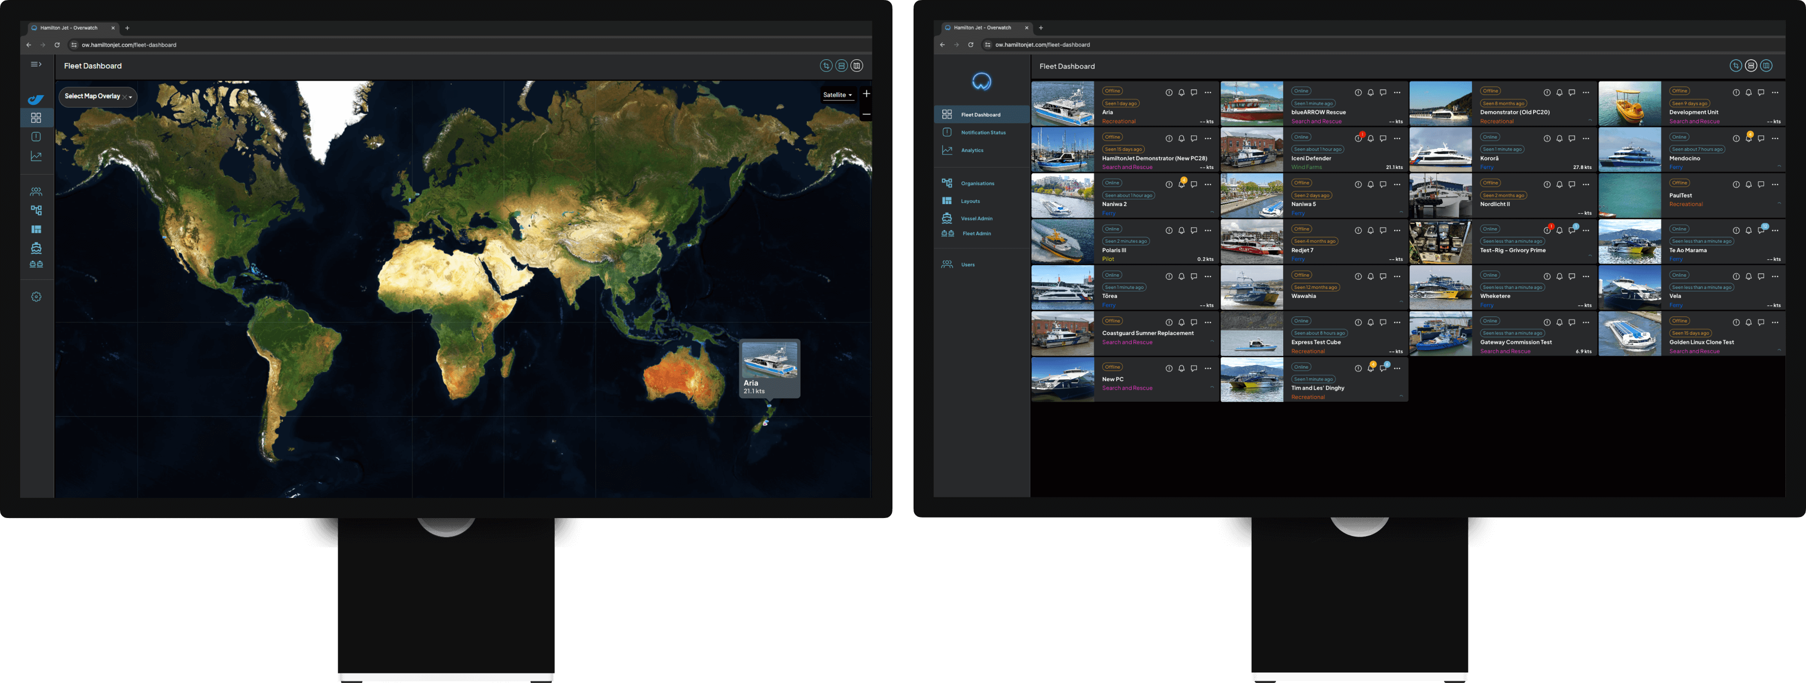Screen dimensions: 1806x683
Task: Click Vessel Admin ship icon in expanded sidebar
Action: pyautogui.click(x=947, y=218)
